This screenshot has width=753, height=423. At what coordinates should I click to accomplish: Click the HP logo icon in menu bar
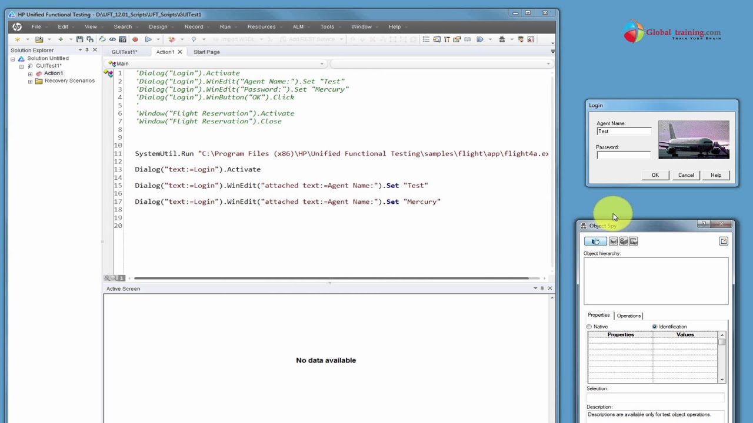click(x=16, y=26)
